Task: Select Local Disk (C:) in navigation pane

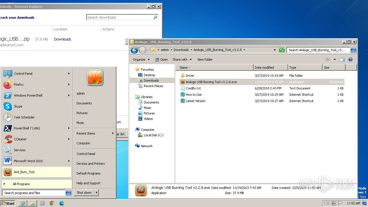Action: pos(153,135)
